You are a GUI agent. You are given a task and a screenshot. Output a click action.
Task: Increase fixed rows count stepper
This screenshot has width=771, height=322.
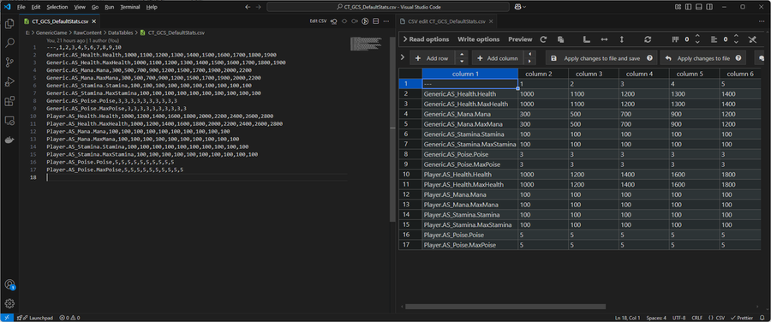[x=736, y=36]
